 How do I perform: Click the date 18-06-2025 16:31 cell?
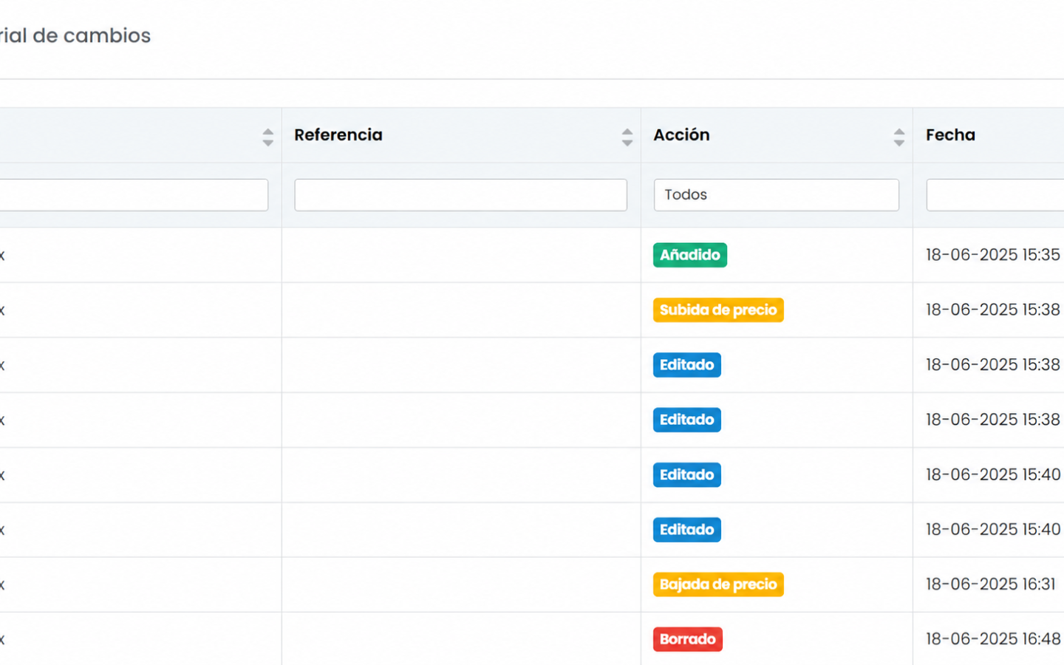[991, 584]
